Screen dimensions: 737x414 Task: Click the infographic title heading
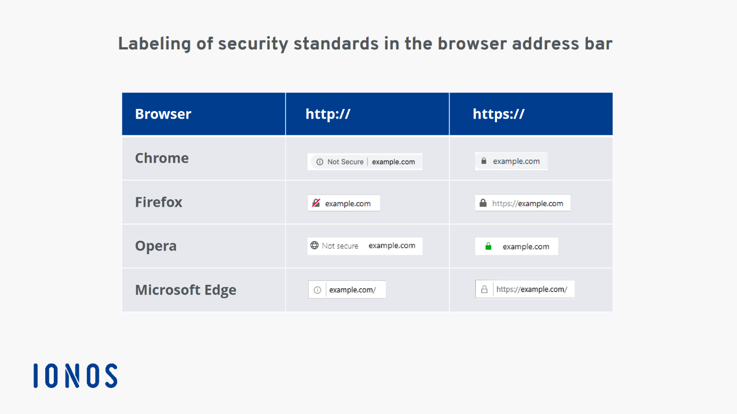[x=365, y=44]
